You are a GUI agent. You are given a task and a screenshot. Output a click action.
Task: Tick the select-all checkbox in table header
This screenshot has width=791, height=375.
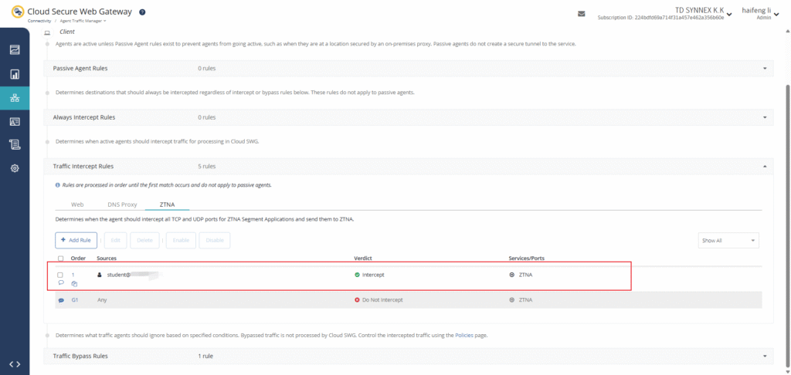(x=61, y=258)
